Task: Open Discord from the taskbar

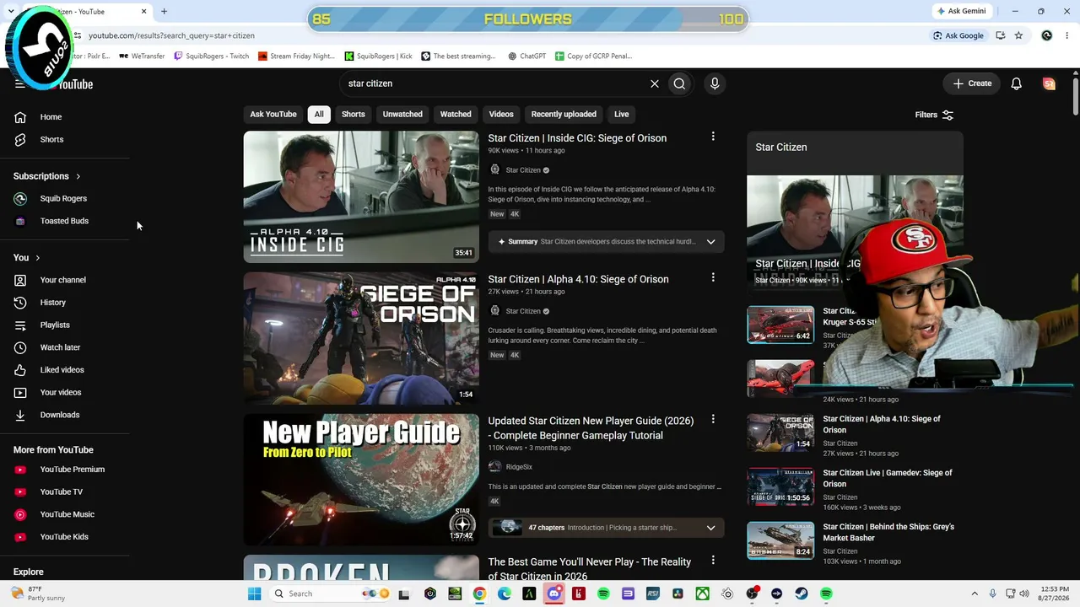Action: pos(553,594)
